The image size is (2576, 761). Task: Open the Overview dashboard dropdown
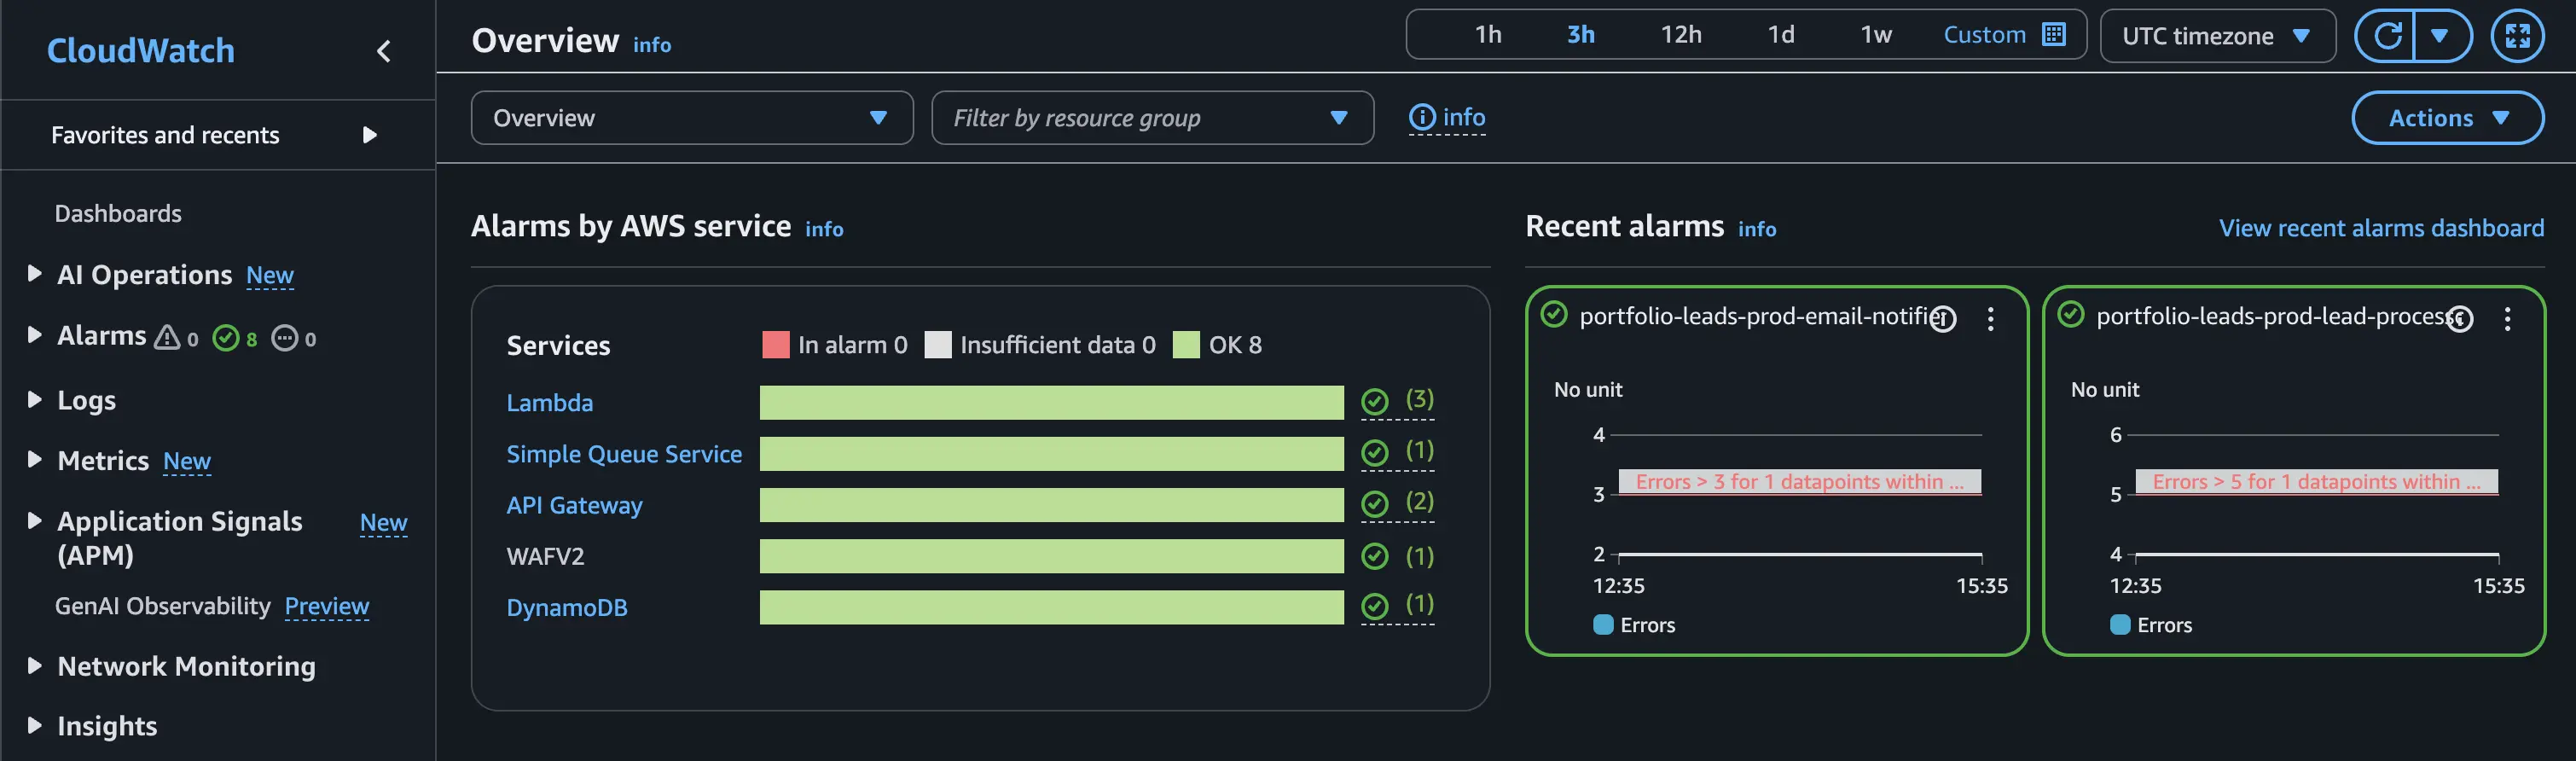click(691, 118)
